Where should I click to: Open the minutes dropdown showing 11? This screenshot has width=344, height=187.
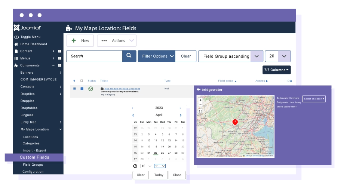tap(160, 166)
